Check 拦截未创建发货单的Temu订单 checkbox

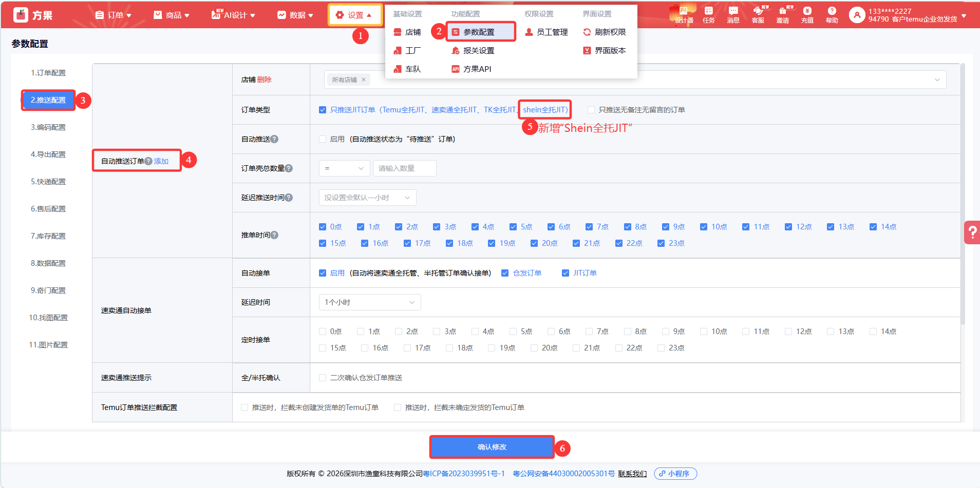244,407
